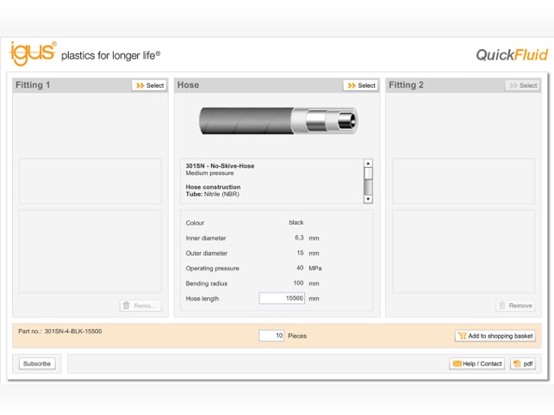Click the part number 301SN-4-BLK-15500

[x=73, y=331]
